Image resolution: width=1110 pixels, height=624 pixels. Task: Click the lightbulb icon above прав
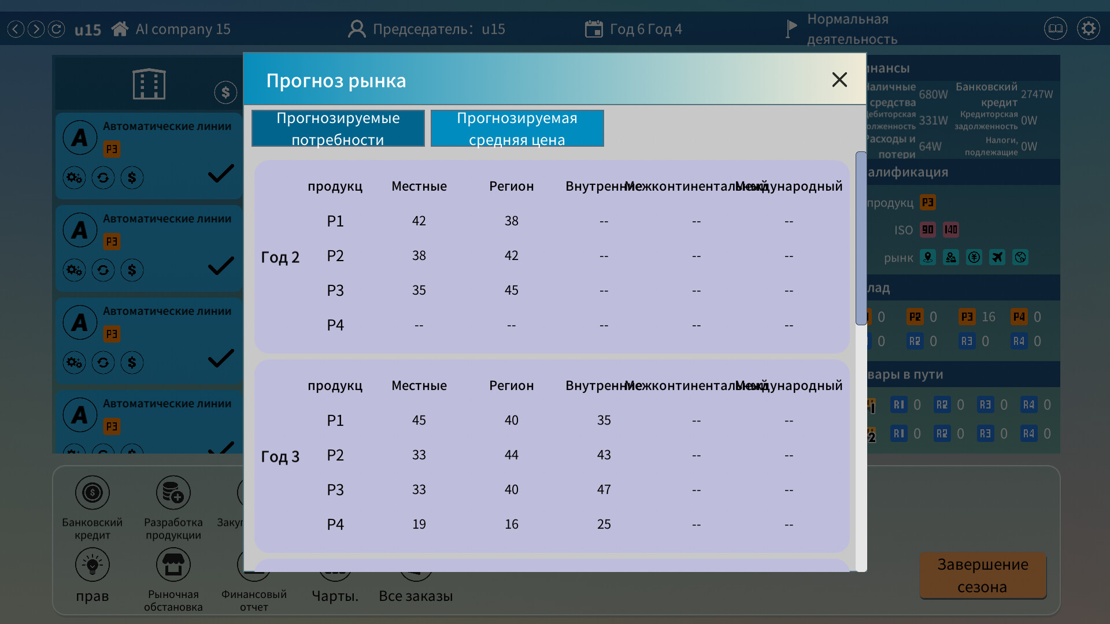point(92,564)
